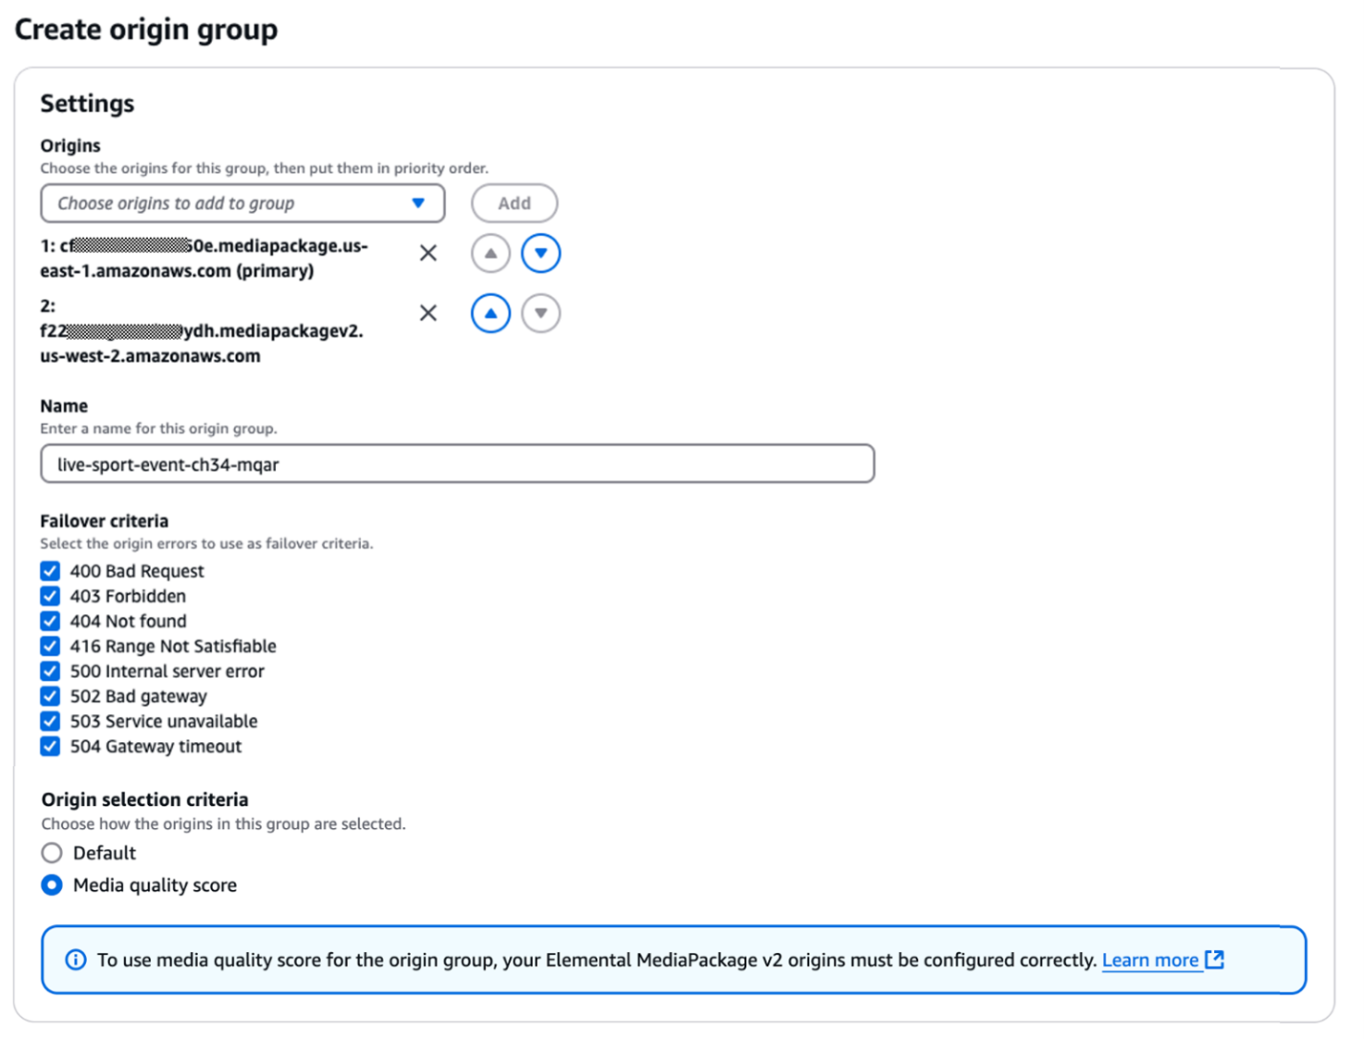Click the dropdown arrow for origins selector
This screenshot has height=1039, width=1364.
(418, 203)
